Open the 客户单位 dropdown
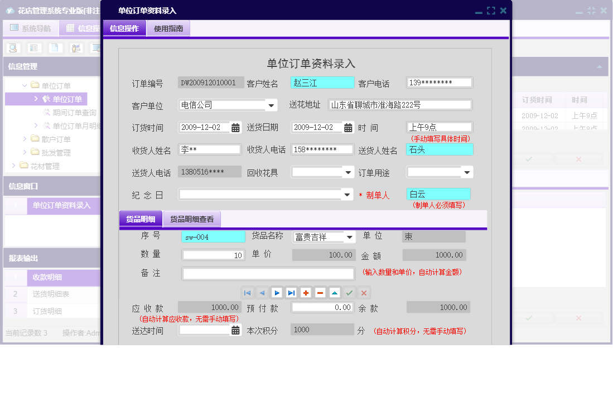Screen dimensions: 613x402 click(x=272, y=105)
